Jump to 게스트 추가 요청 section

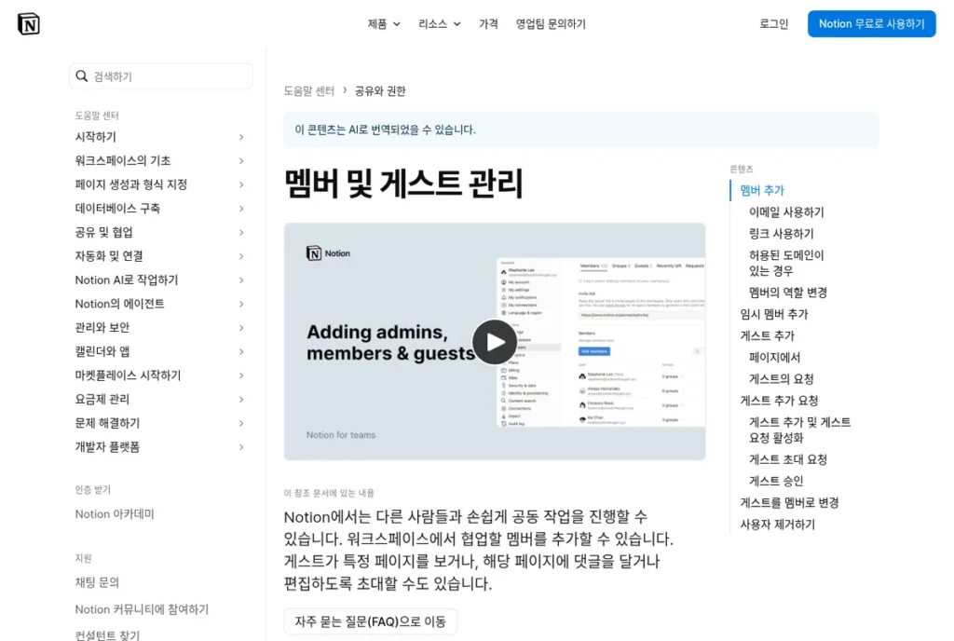[x=779, y=401]
